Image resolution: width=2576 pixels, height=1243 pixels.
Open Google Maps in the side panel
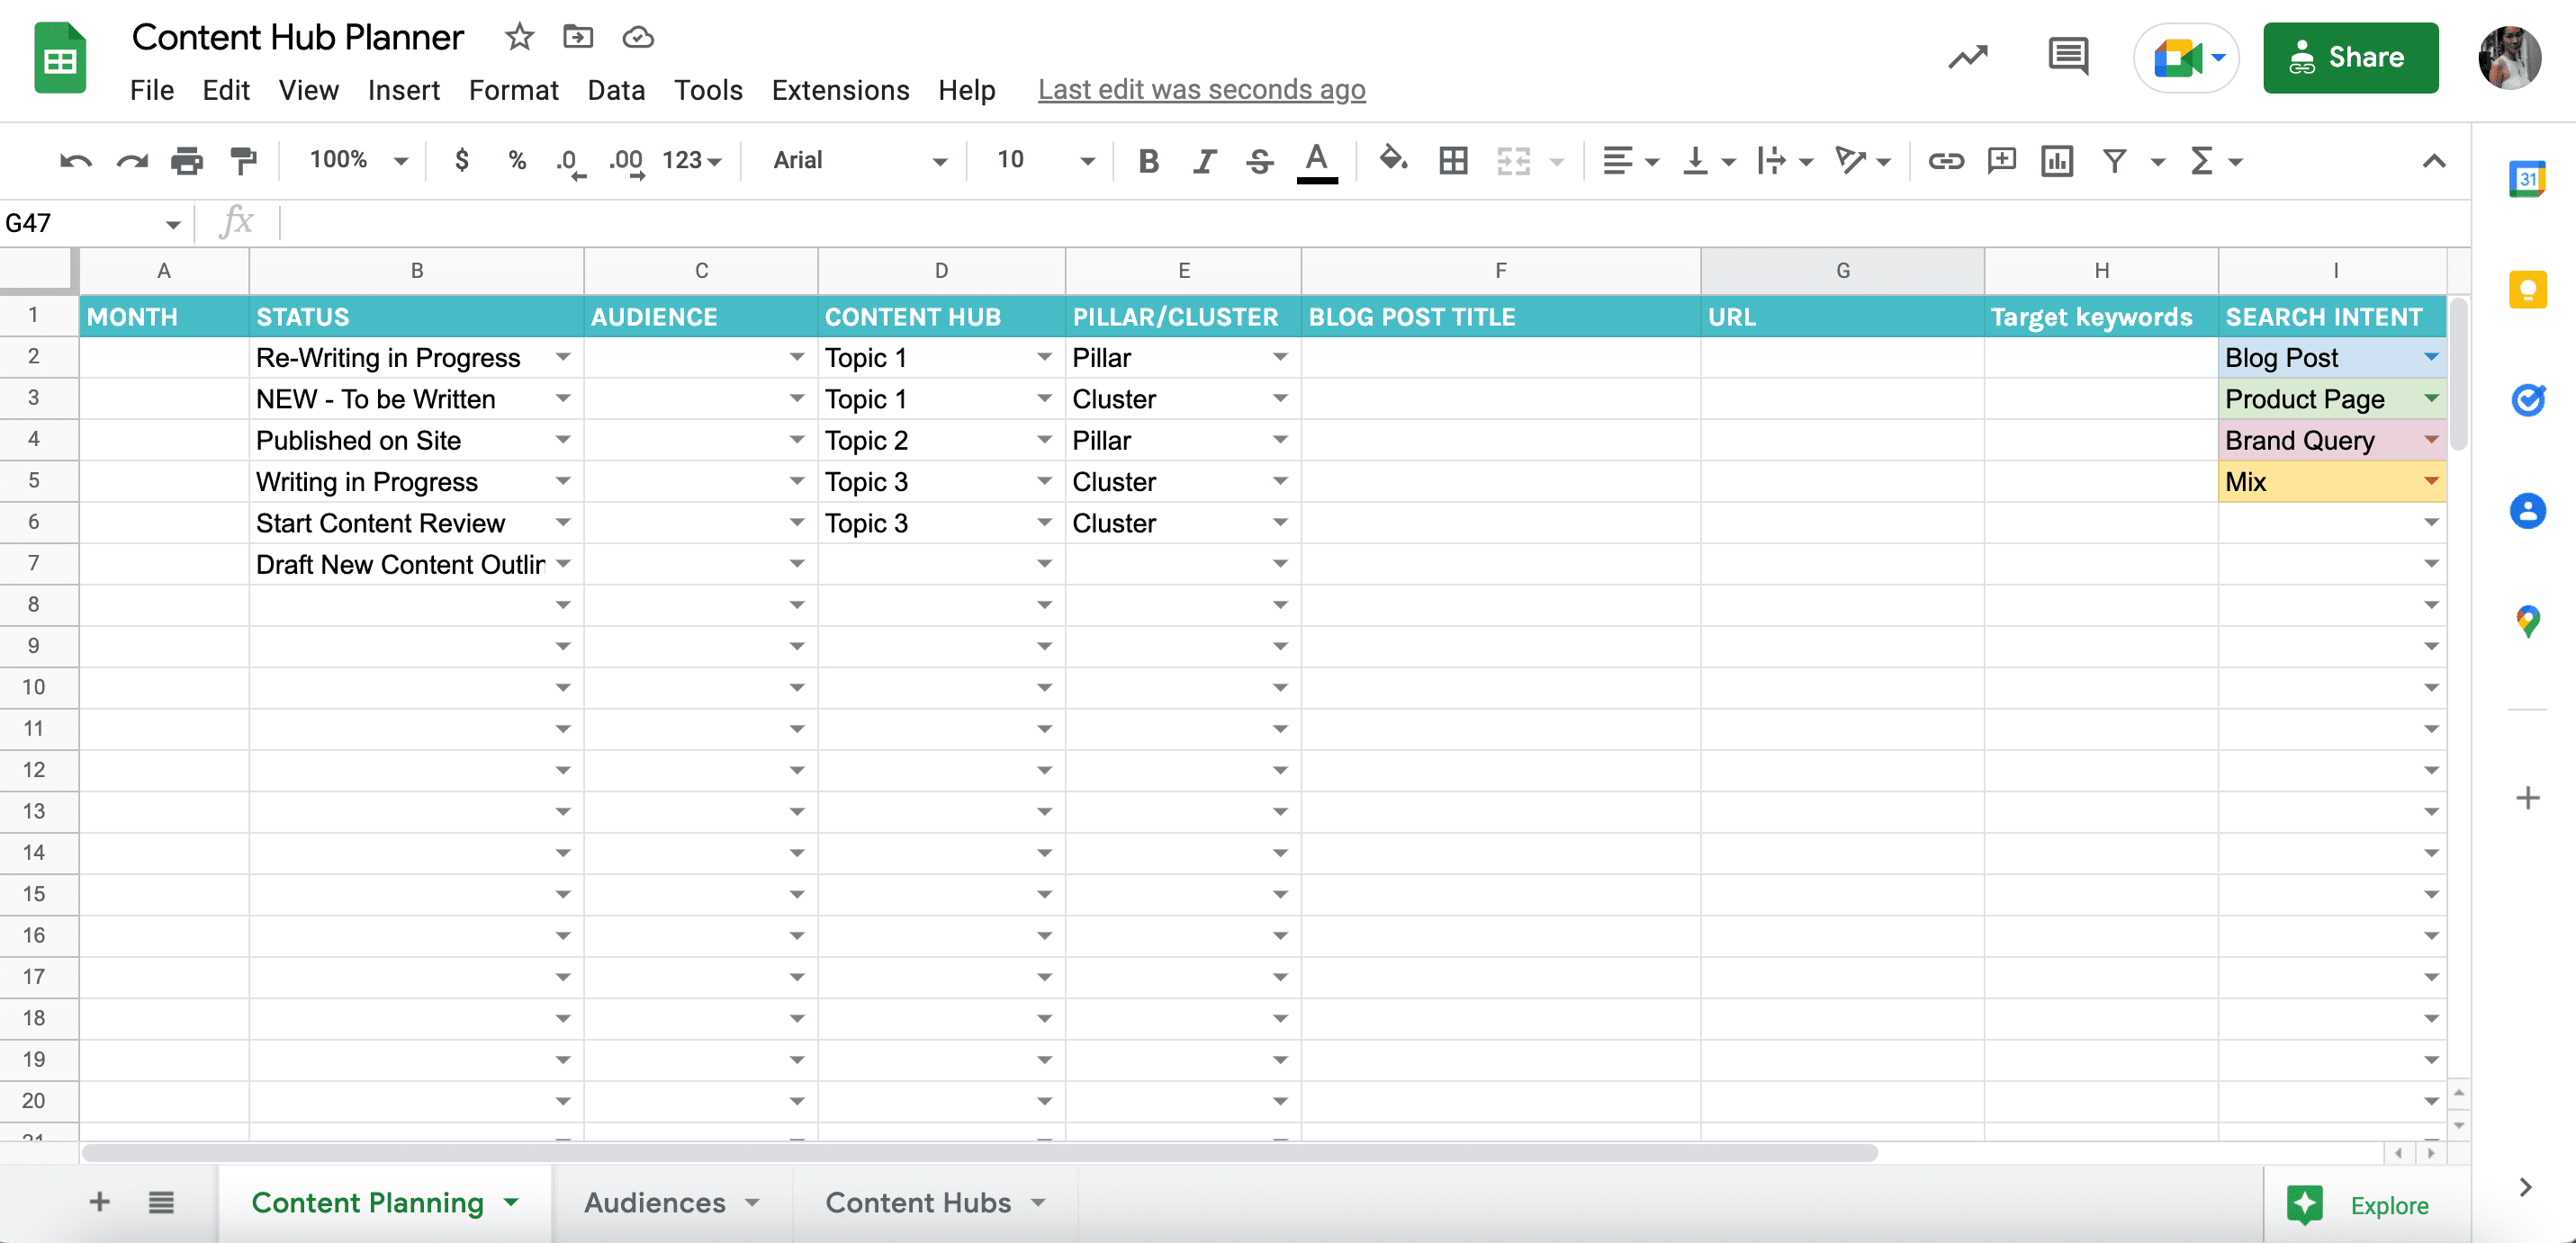point(2529,621)
